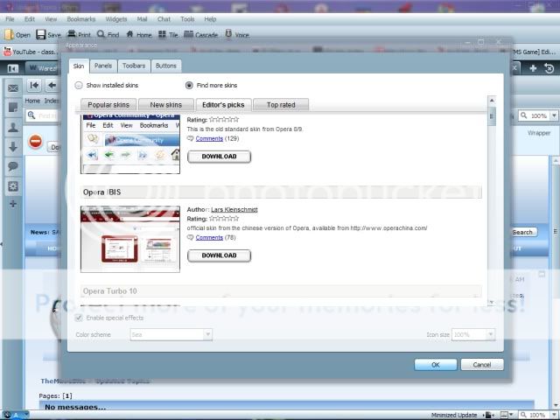Click the Tile windows icon
This screenshot has width=560, height=420.
[x=162, y=34]
